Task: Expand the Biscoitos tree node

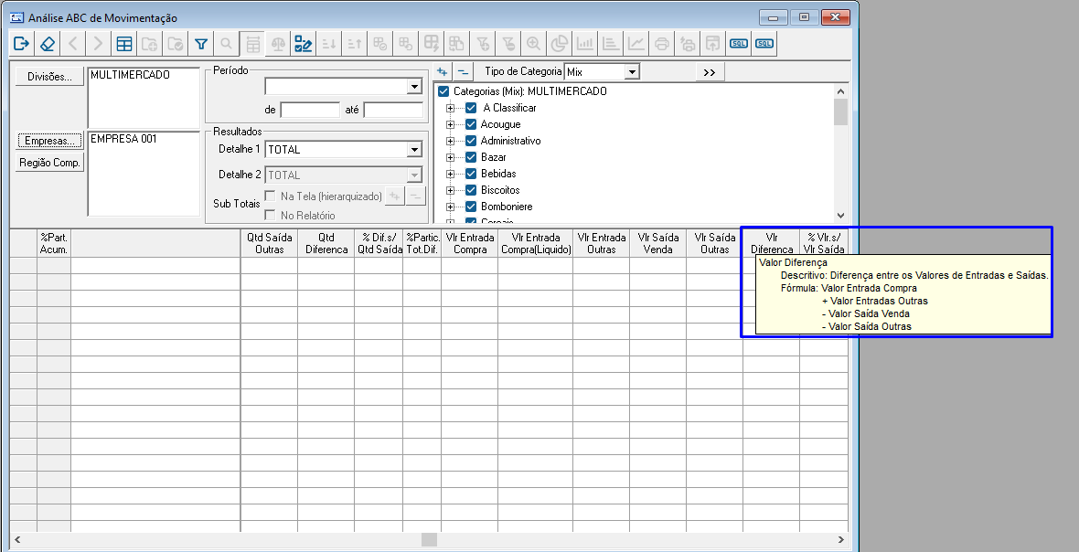Action: (450, 190)
